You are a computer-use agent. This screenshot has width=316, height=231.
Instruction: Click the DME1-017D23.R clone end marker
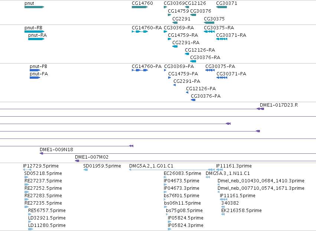click(260, 109)
